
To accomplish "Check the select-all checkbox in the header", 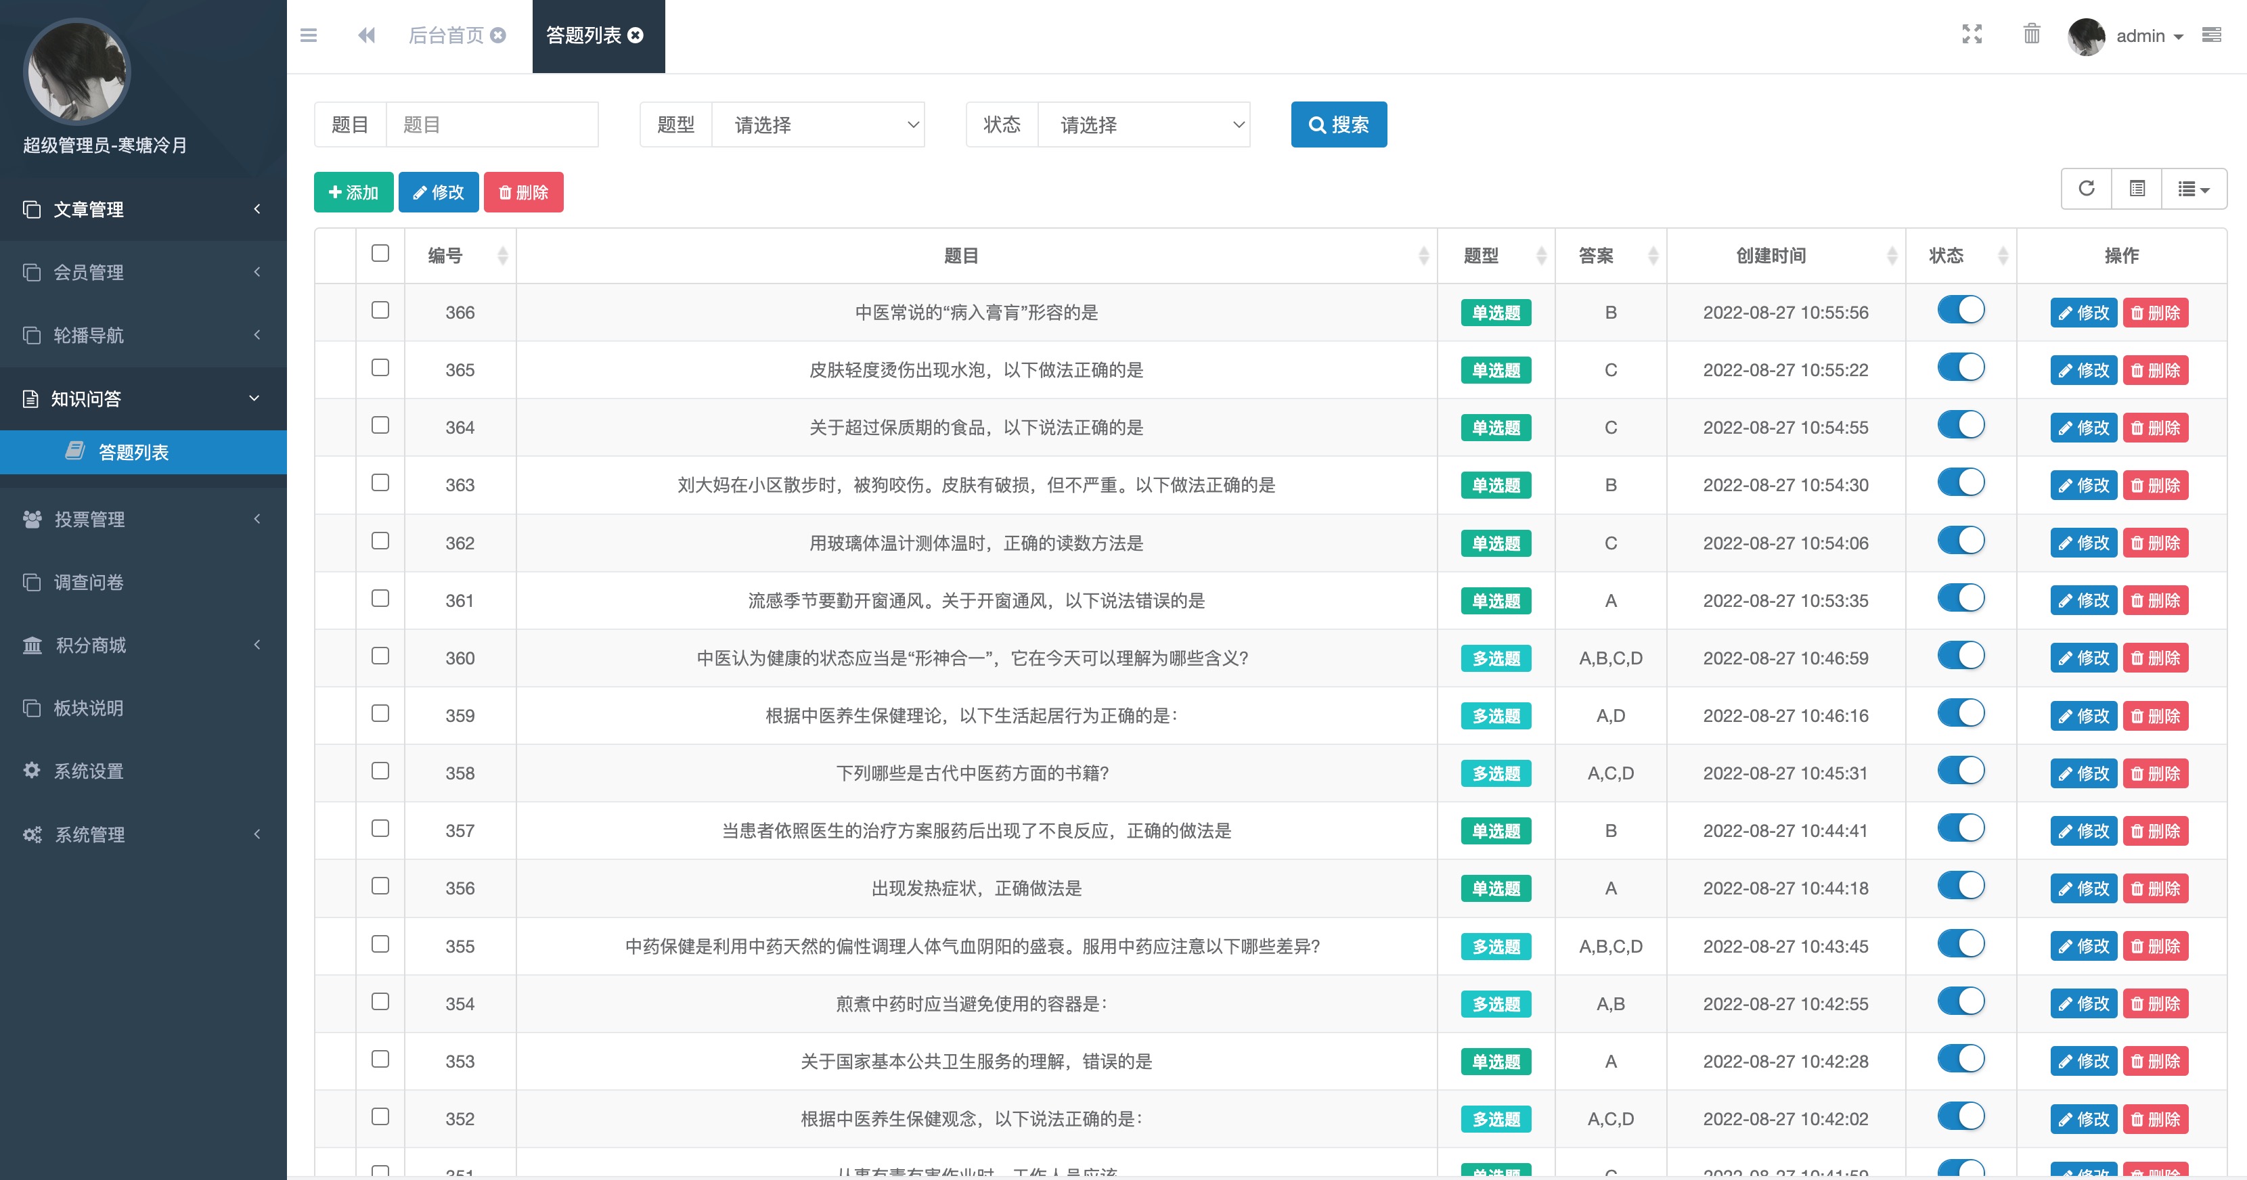I will pos(380,254).
